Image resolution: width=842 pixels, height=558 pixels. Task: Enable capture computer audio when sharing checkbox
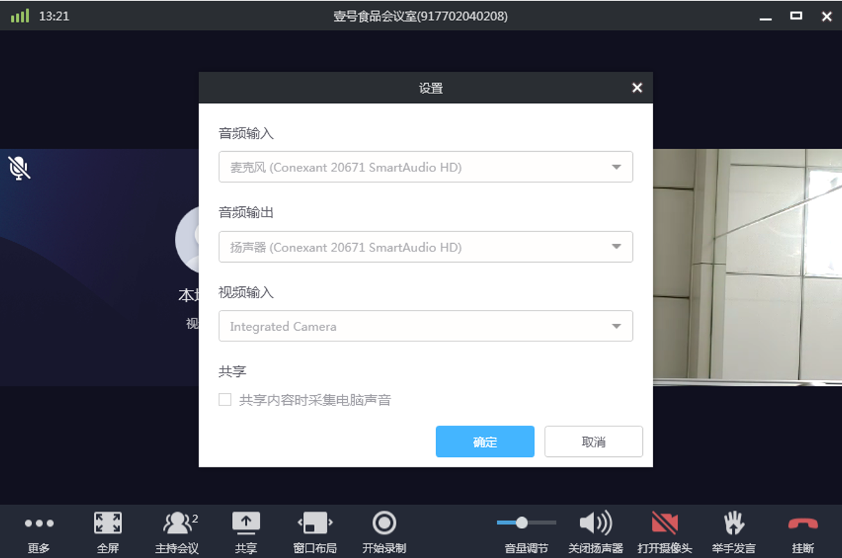(x=225, y=400)
